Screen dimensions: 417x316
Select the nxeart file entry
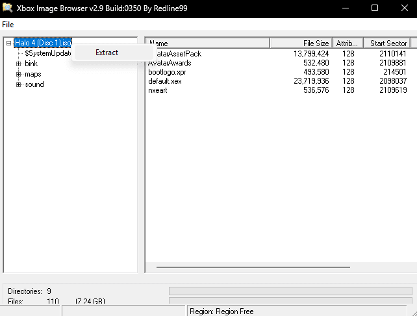(159, 90)
